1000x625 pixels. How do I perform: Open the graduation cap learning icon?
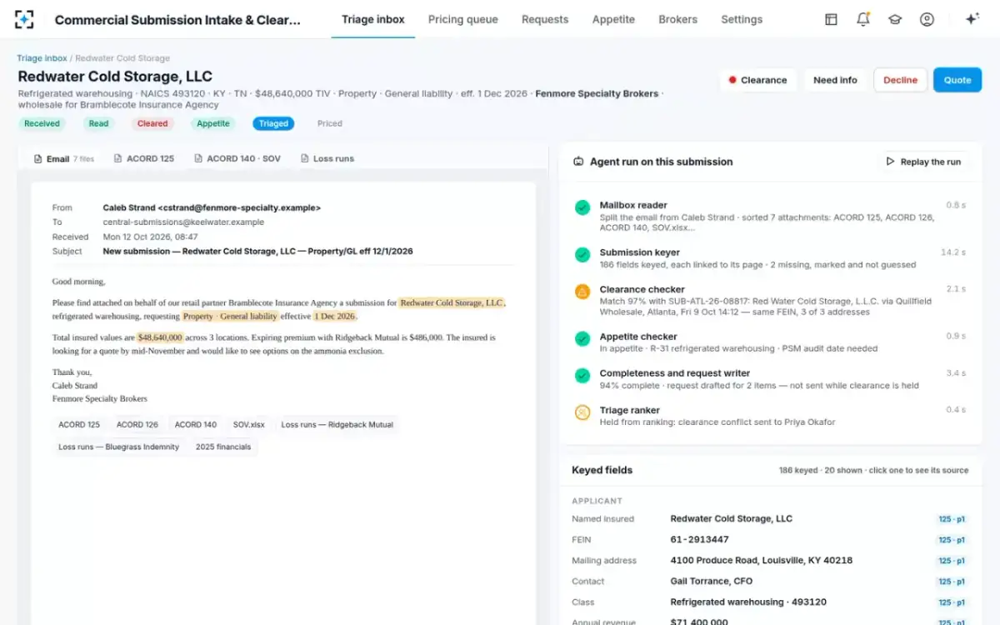(x=895, y=19)
